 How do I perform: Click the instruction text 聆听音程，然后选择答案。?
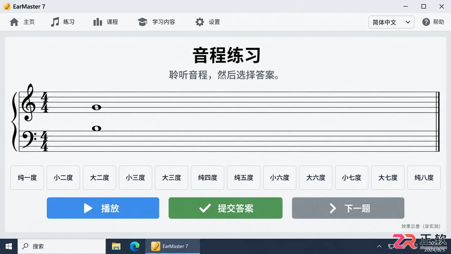click(x=224, y=75)
